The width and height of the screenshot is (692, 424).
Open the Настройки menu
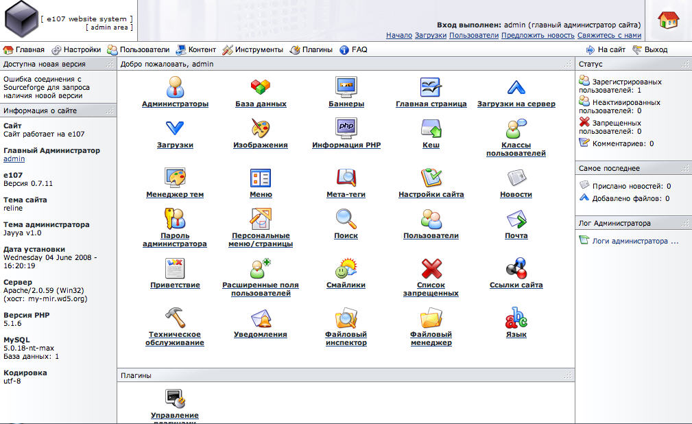[76, 49]
